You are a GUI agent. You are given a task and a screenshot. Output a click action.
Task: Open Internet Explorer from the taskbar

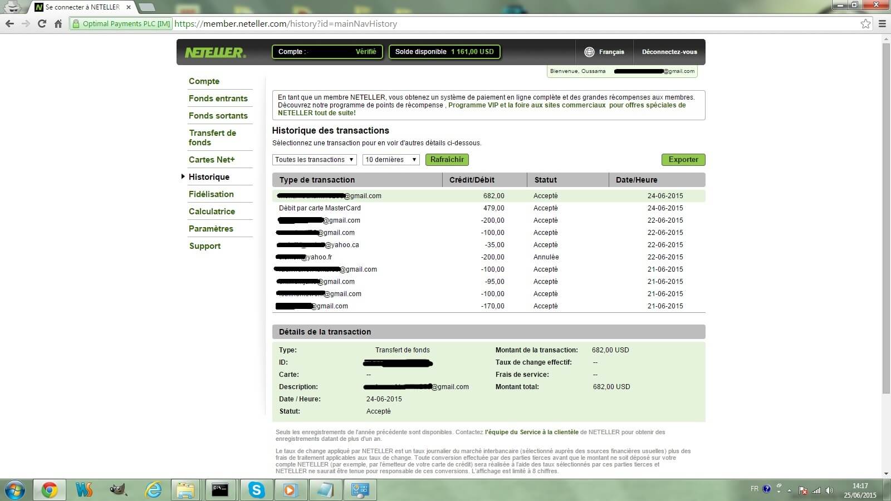(153, 490)
